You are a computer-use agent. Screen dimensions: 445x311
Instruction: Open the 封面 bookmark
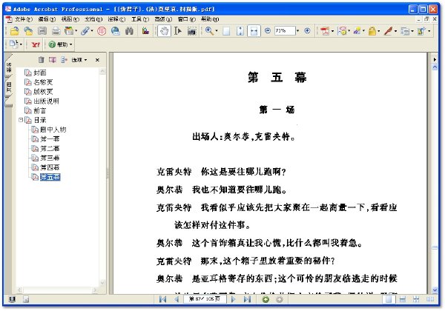coord(40,73)
